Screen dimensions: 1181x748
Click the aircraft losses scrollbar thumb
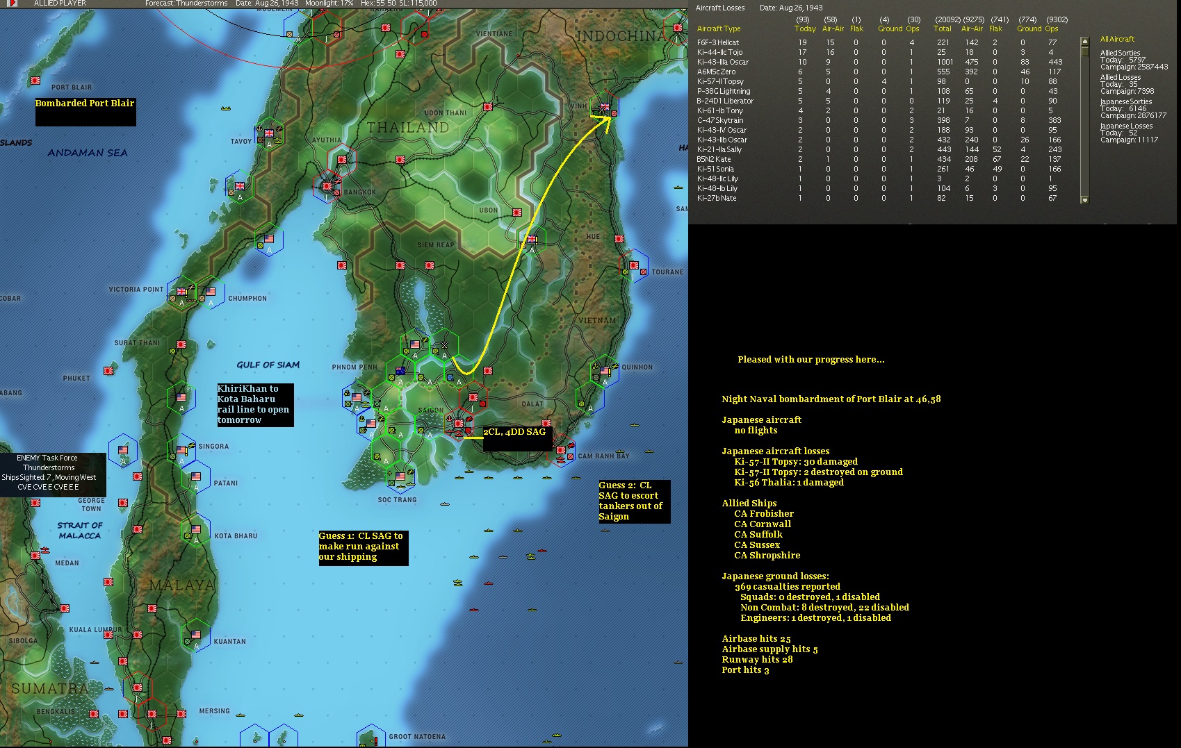(x=1084, y=51)
